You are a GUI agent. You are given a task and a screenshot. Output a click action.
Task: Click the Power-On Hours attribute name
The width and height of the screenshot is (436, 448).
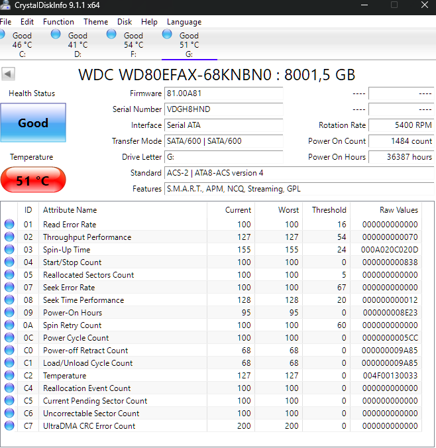(72, 313)
